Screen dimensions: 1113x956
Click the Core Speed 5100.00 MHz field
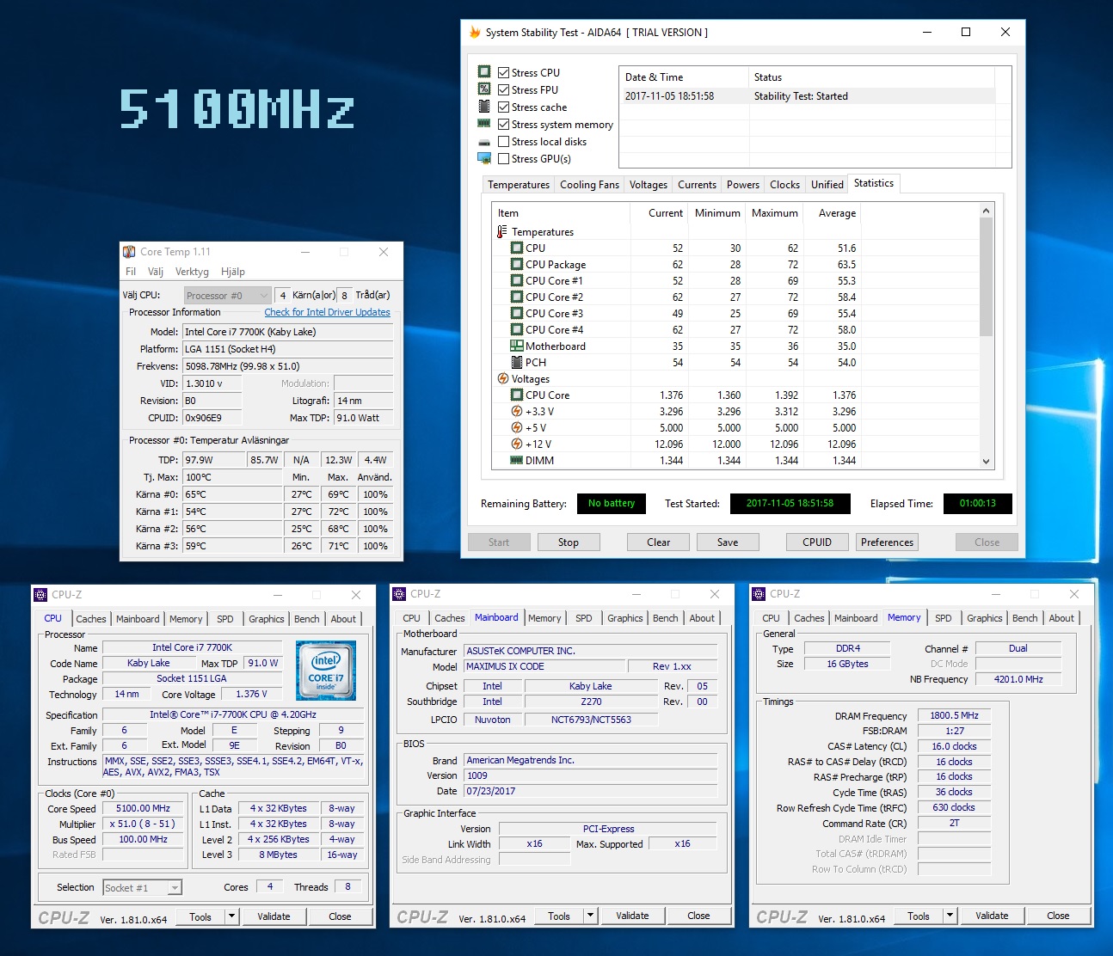(143, 809)
